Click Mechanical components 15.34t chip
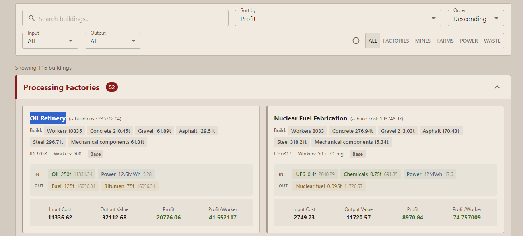523x236 pixels. click(352, 142)
